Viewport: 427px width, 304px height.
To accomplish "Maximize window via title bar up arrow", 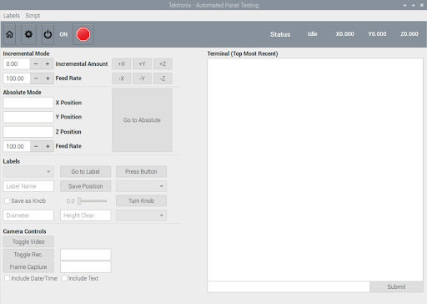I will coord(414,5).
